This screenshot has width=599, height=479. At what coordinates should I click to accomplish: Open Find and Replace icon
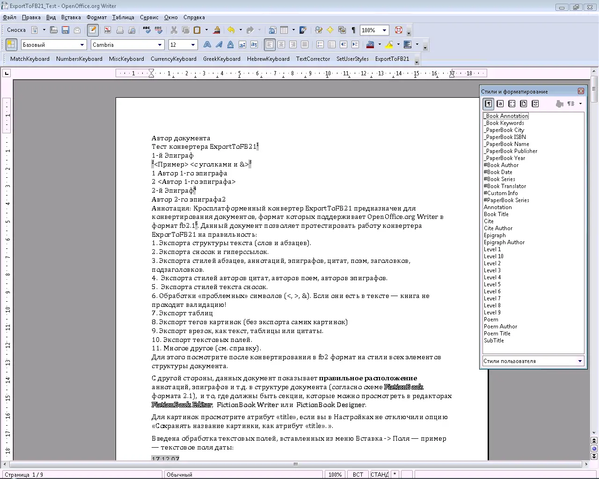pyautogui.click(x=319, y=30)
